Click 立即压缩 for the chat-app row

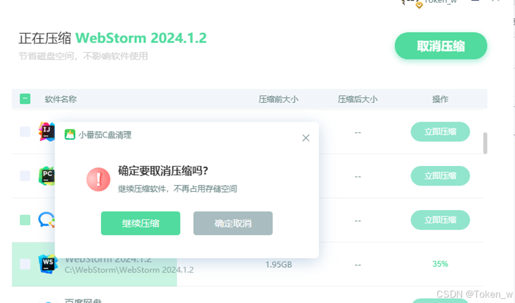440,220
